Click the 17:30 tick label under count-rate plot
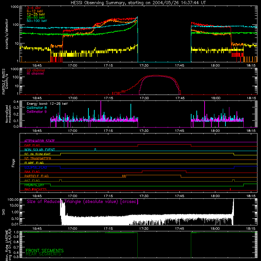 coord(144,66)
